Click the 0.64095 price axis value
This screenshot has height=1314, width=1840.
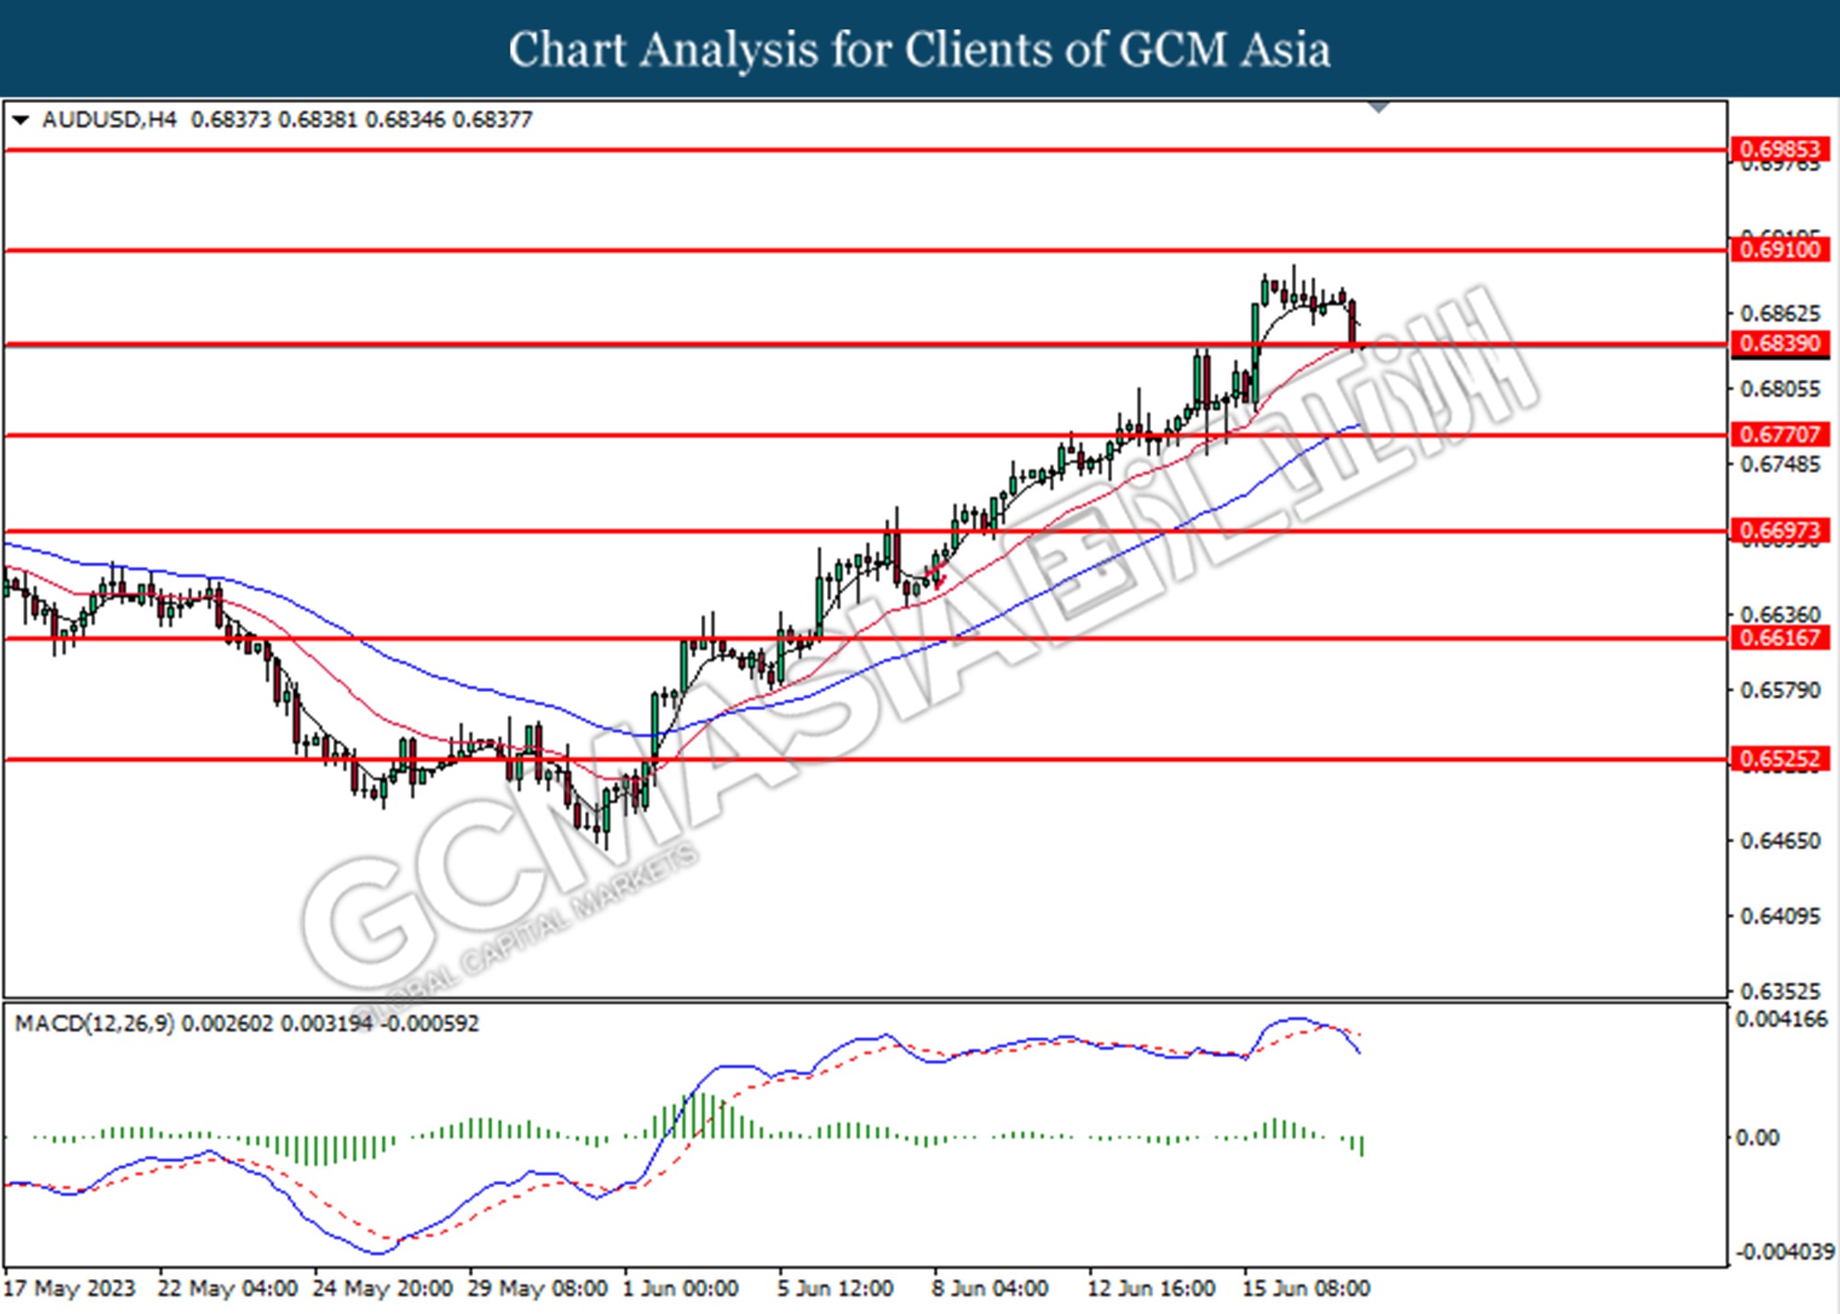pyautogui.click(x=1780, y=916)
